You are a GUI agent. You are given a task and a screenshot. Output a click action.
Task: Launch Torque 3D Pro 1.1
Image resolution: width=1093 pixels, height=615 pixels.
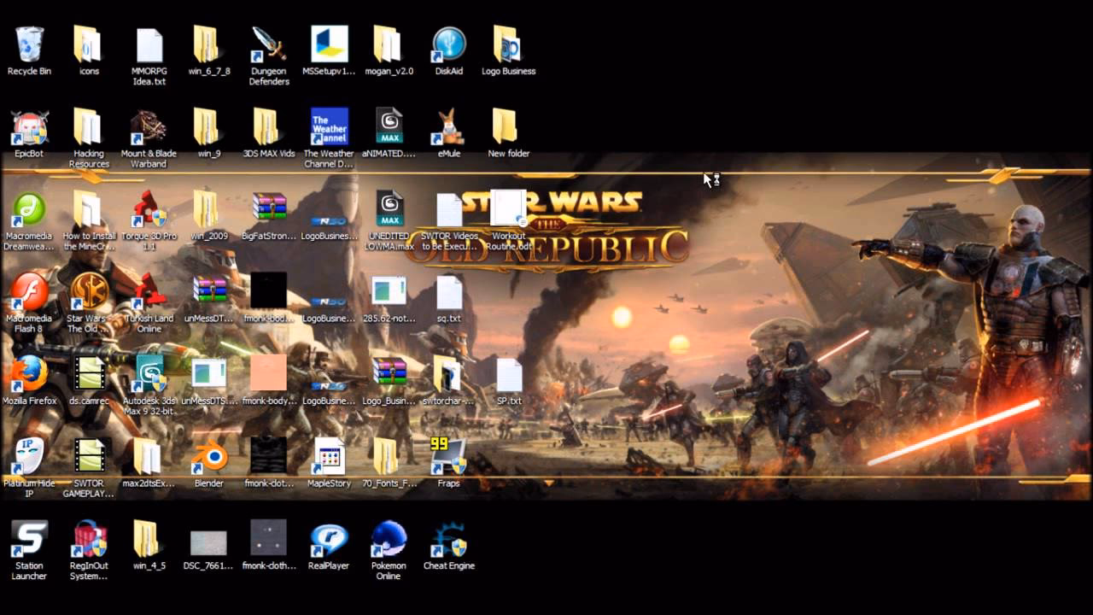(x=149, y=209)
